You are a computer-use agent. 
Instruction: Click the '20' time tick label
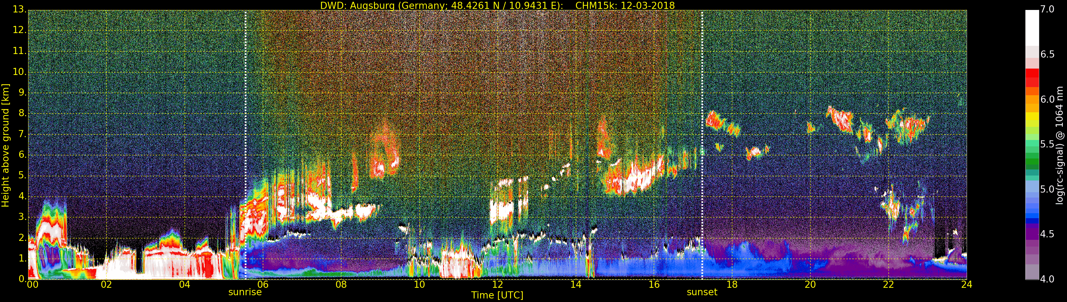pos(810,284)
